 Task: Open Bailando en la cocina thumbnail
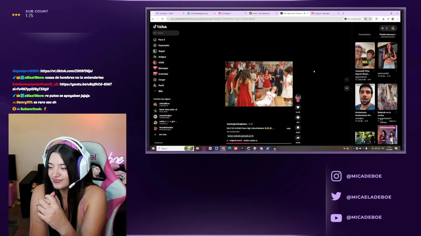pos(387,97)
